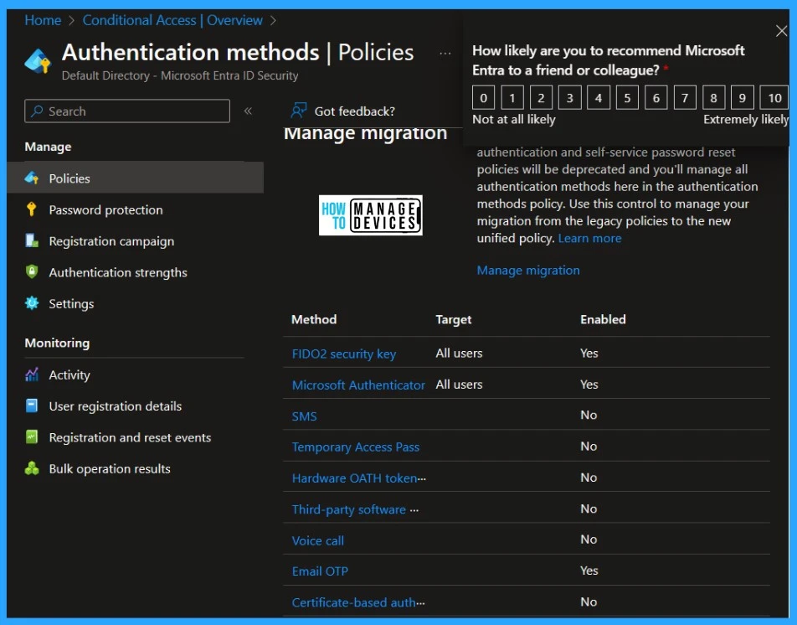The height and width of the screenshot is (625, 797).
Task: Open Voice call method
Action: [x=317, y=540]
